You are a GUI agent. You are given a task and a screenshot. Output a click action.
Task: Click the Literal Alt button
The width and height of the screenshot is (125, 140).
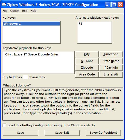pos(111,75)
